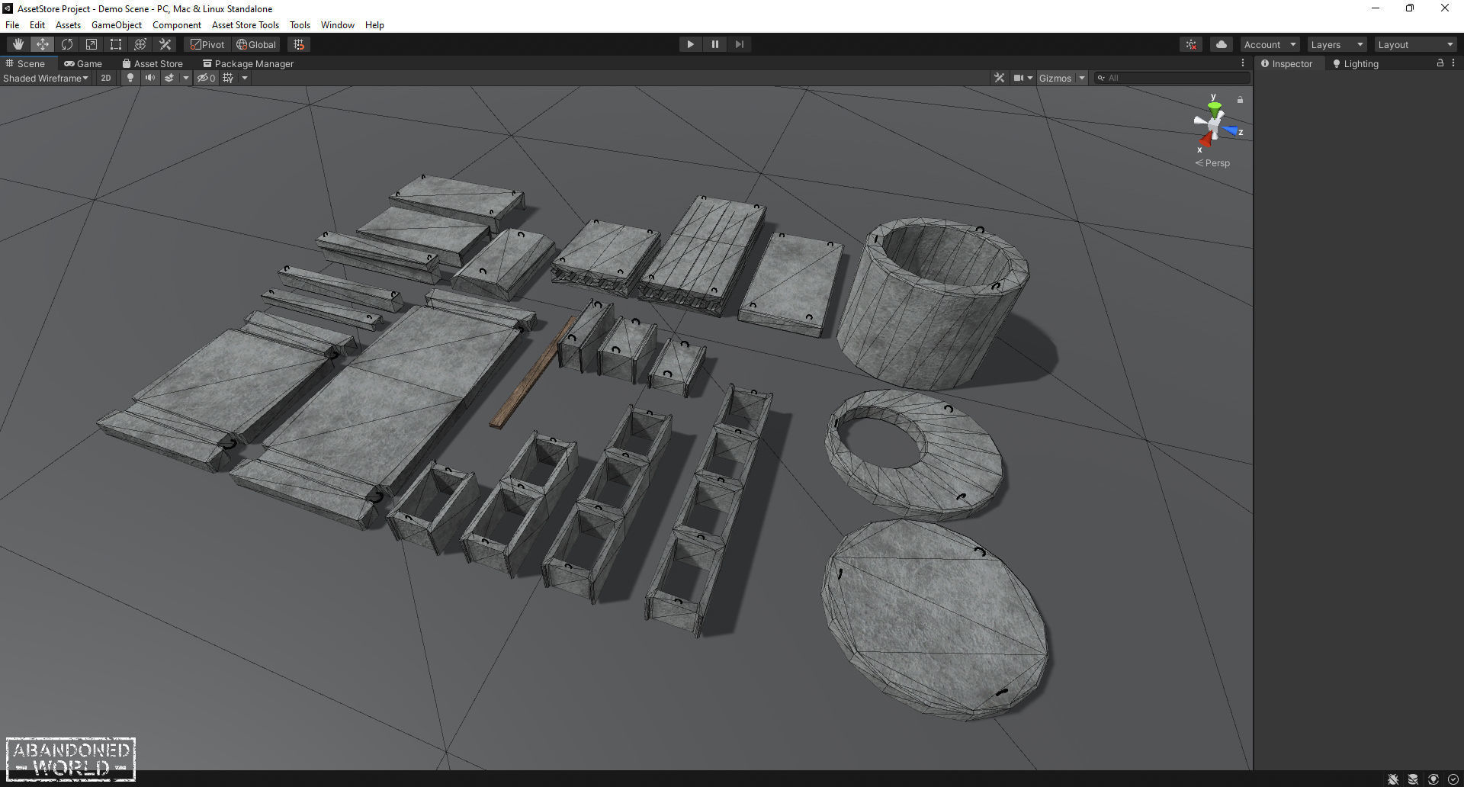Select the wooden plank object in scene

(533, 374)
